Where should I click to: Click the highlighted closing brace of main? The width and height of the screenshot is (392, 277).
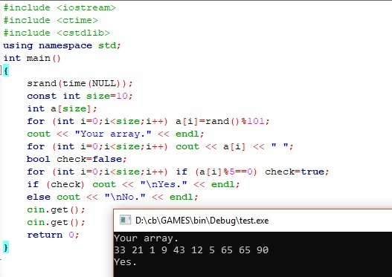click(x=6, y=247)
